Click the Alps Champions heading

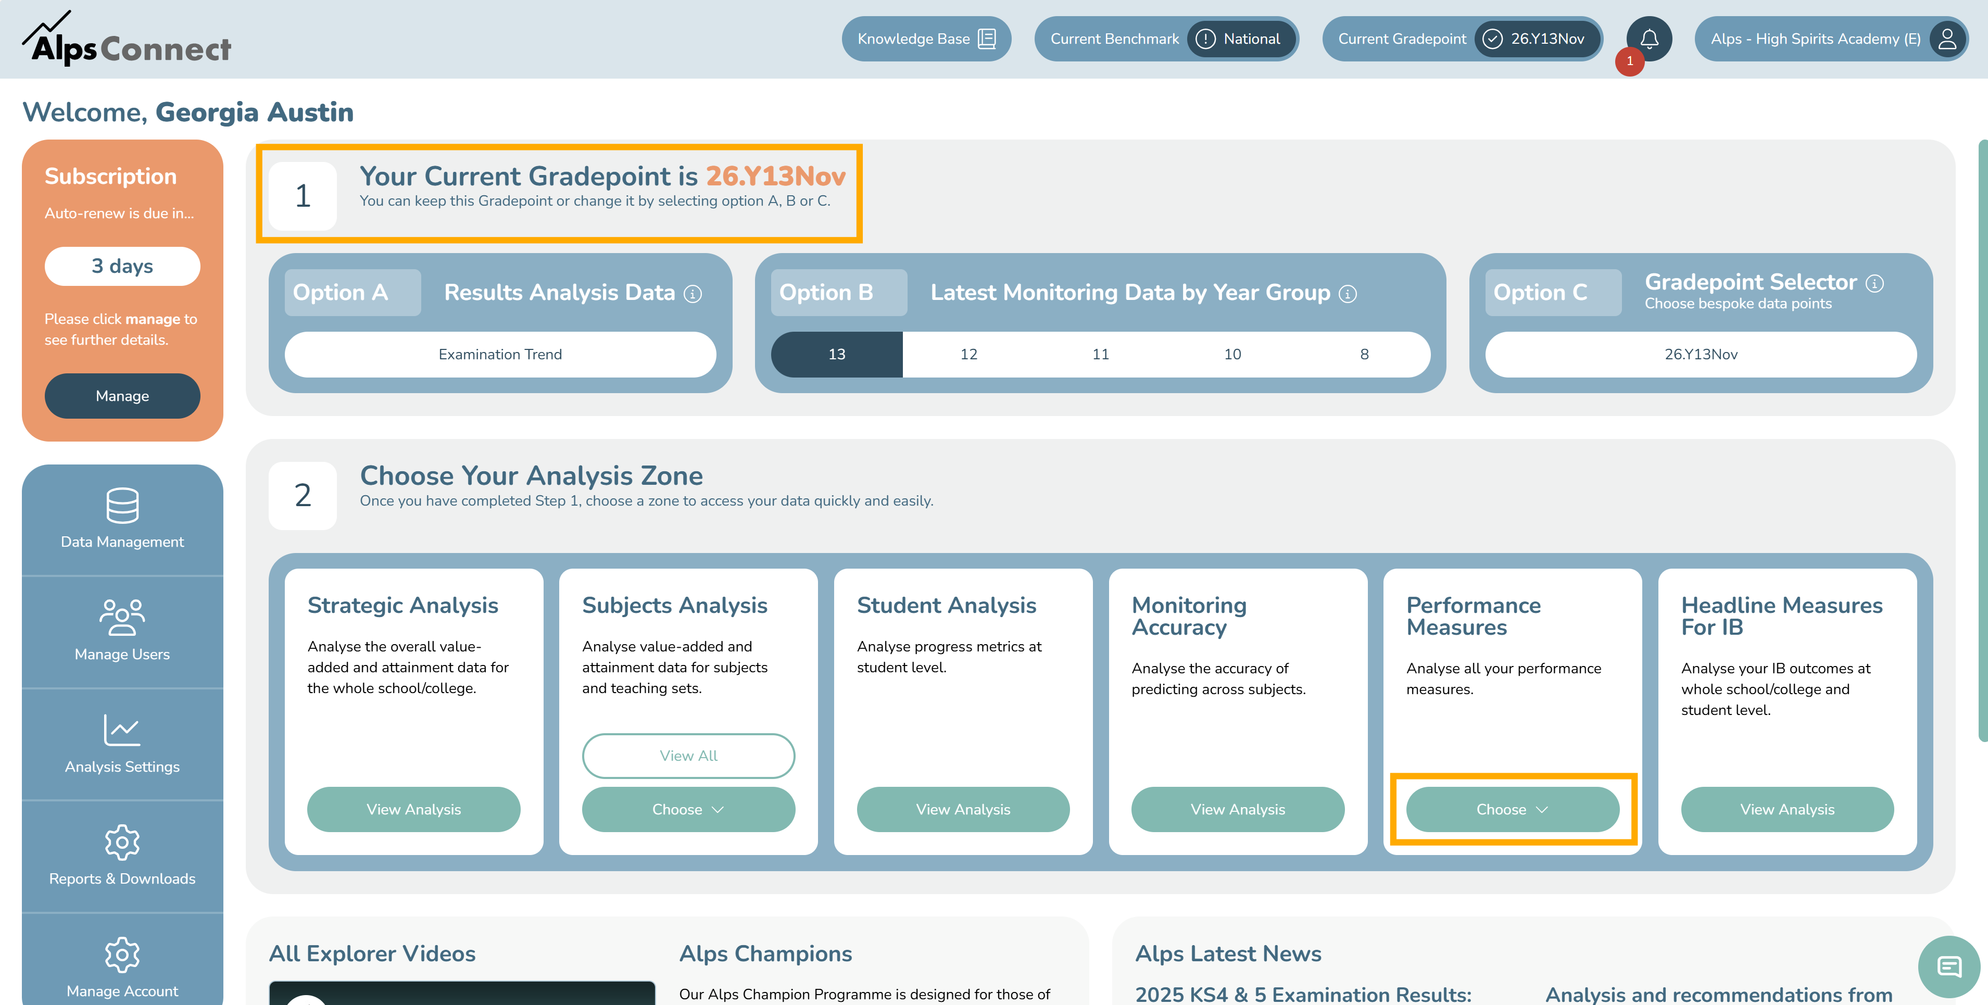point(765,954)
